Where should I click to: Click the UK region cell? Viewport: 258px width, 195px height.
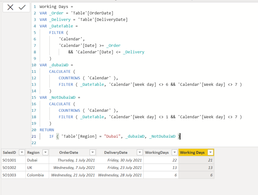pyautogui.click(x=38, y=168)
